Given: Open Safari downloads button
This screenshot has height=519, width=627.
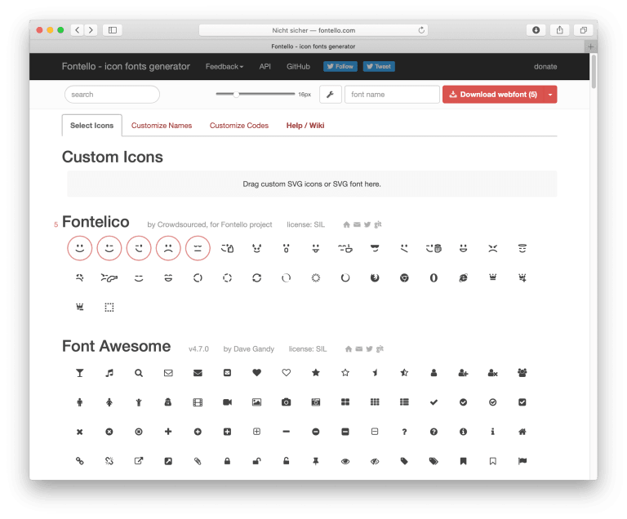Looking at the screenshot, I should tap(536, 30).
